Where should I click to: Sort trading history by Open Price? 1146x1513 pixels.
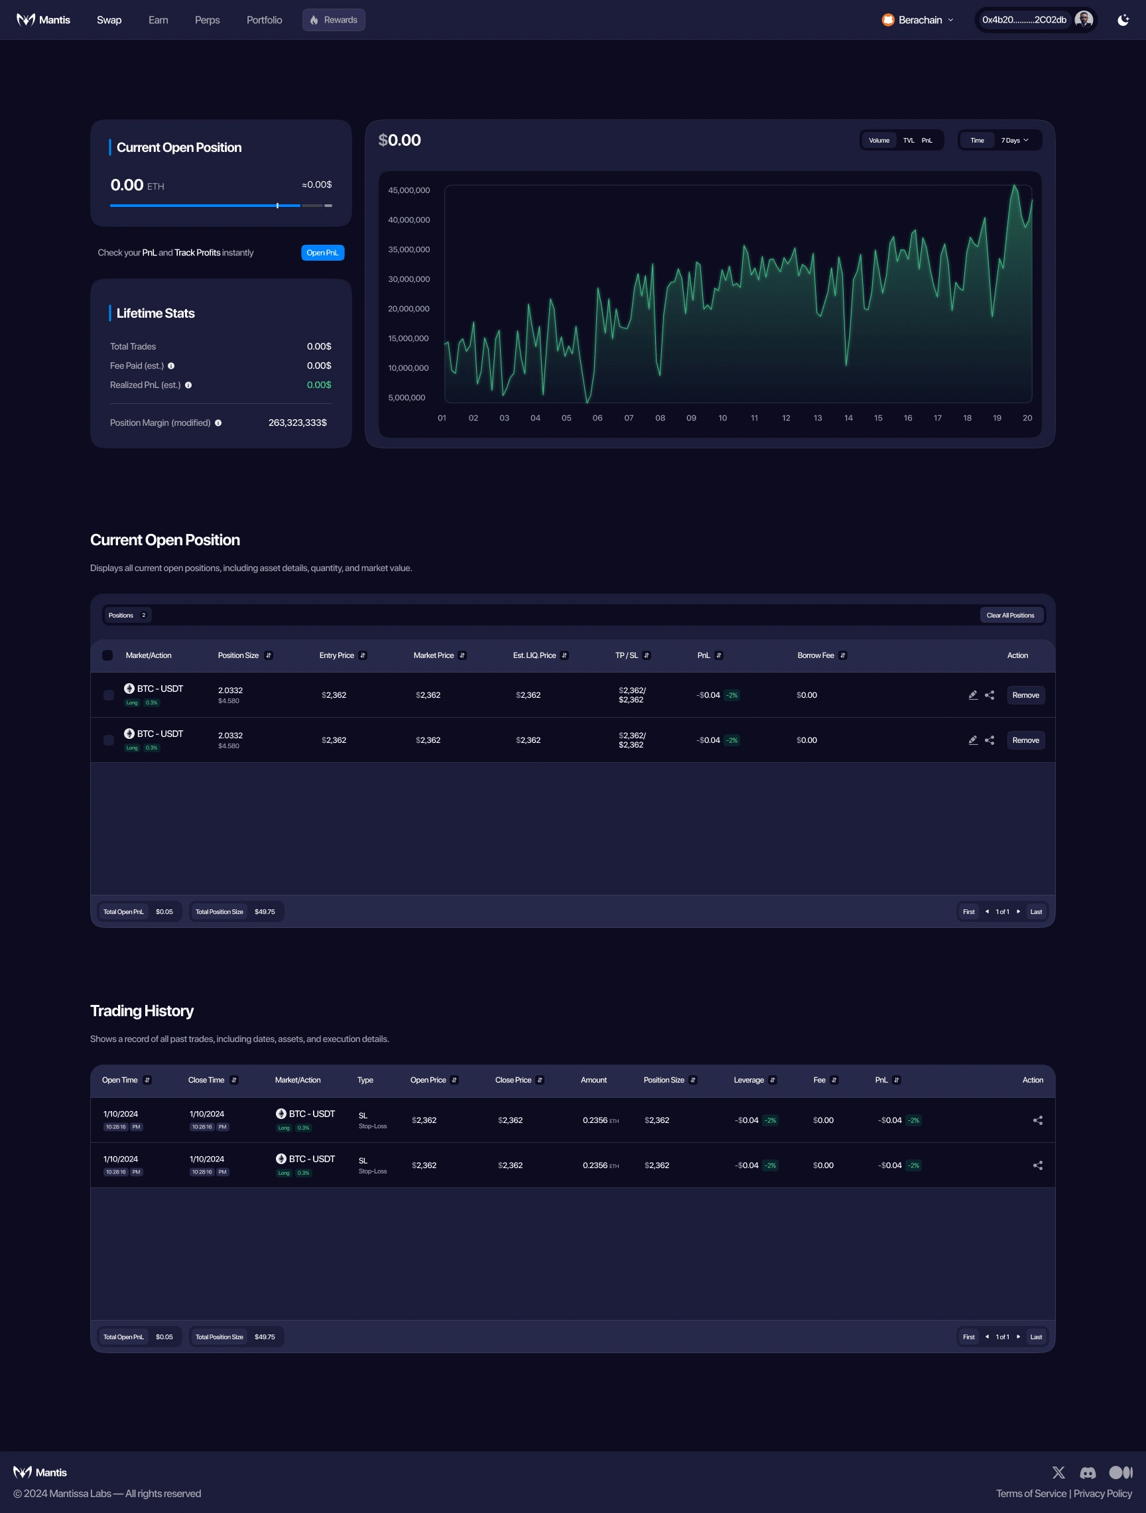coord(454,1080)
